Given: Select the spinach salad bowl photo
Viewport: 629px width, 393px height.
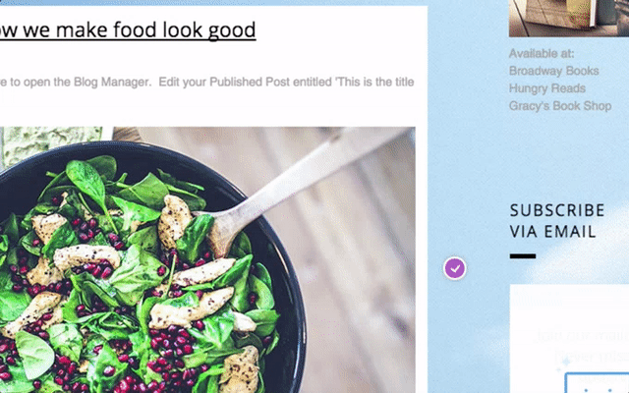Looking at the screenshot, I should pyautogui.click(x=207, y=259).
